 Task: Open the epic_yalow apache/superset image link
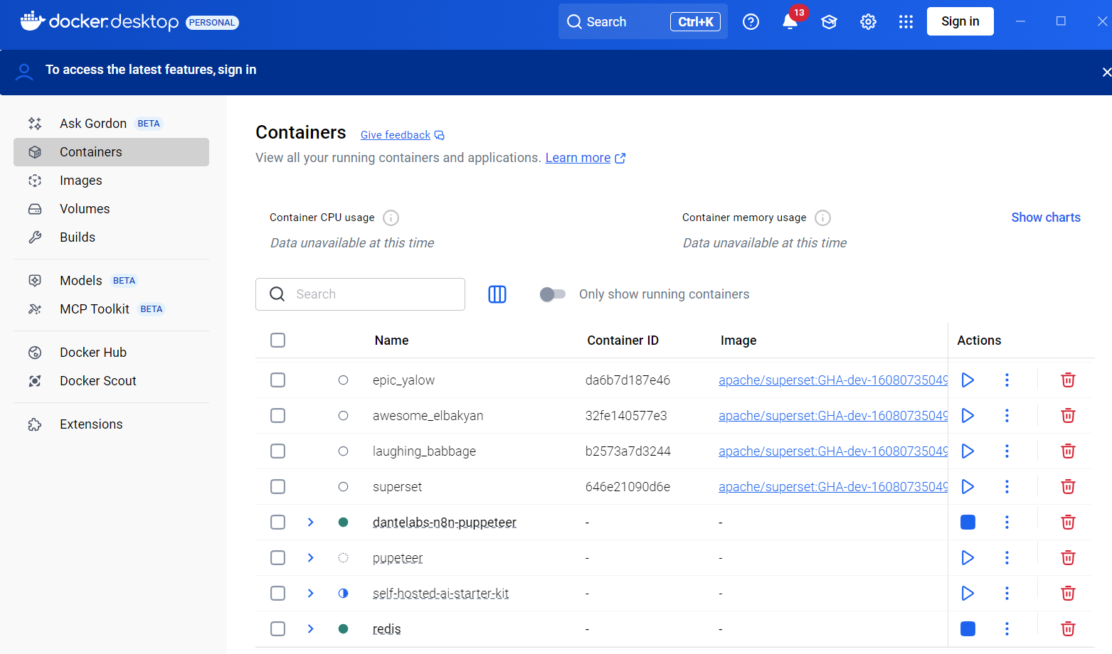click(833, 380)
